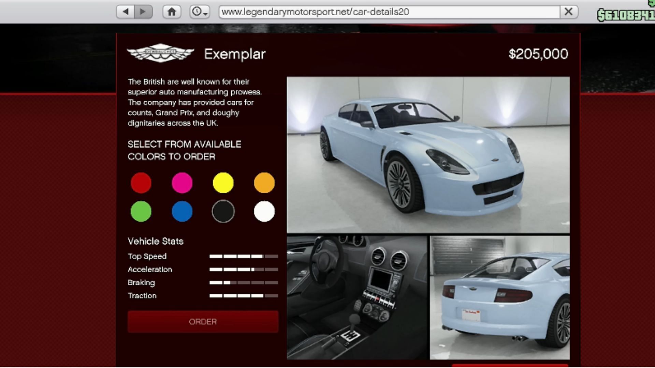Click the Dewbauchee winged logo
Screen dimensions: 655x368
point(161,53)
